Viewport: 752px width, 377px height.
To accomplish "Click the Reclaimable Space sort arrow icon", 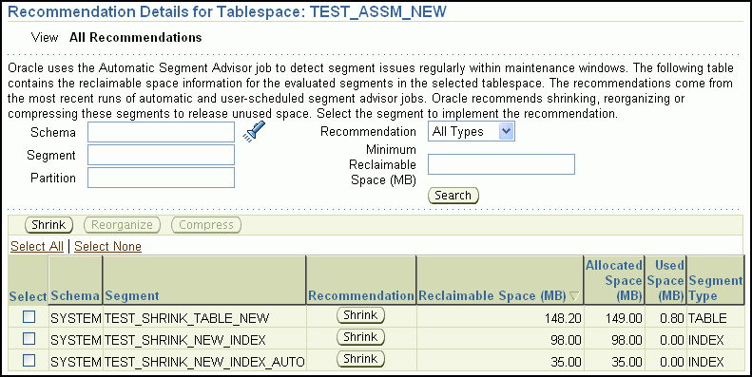I will click(x=575, y=296).
